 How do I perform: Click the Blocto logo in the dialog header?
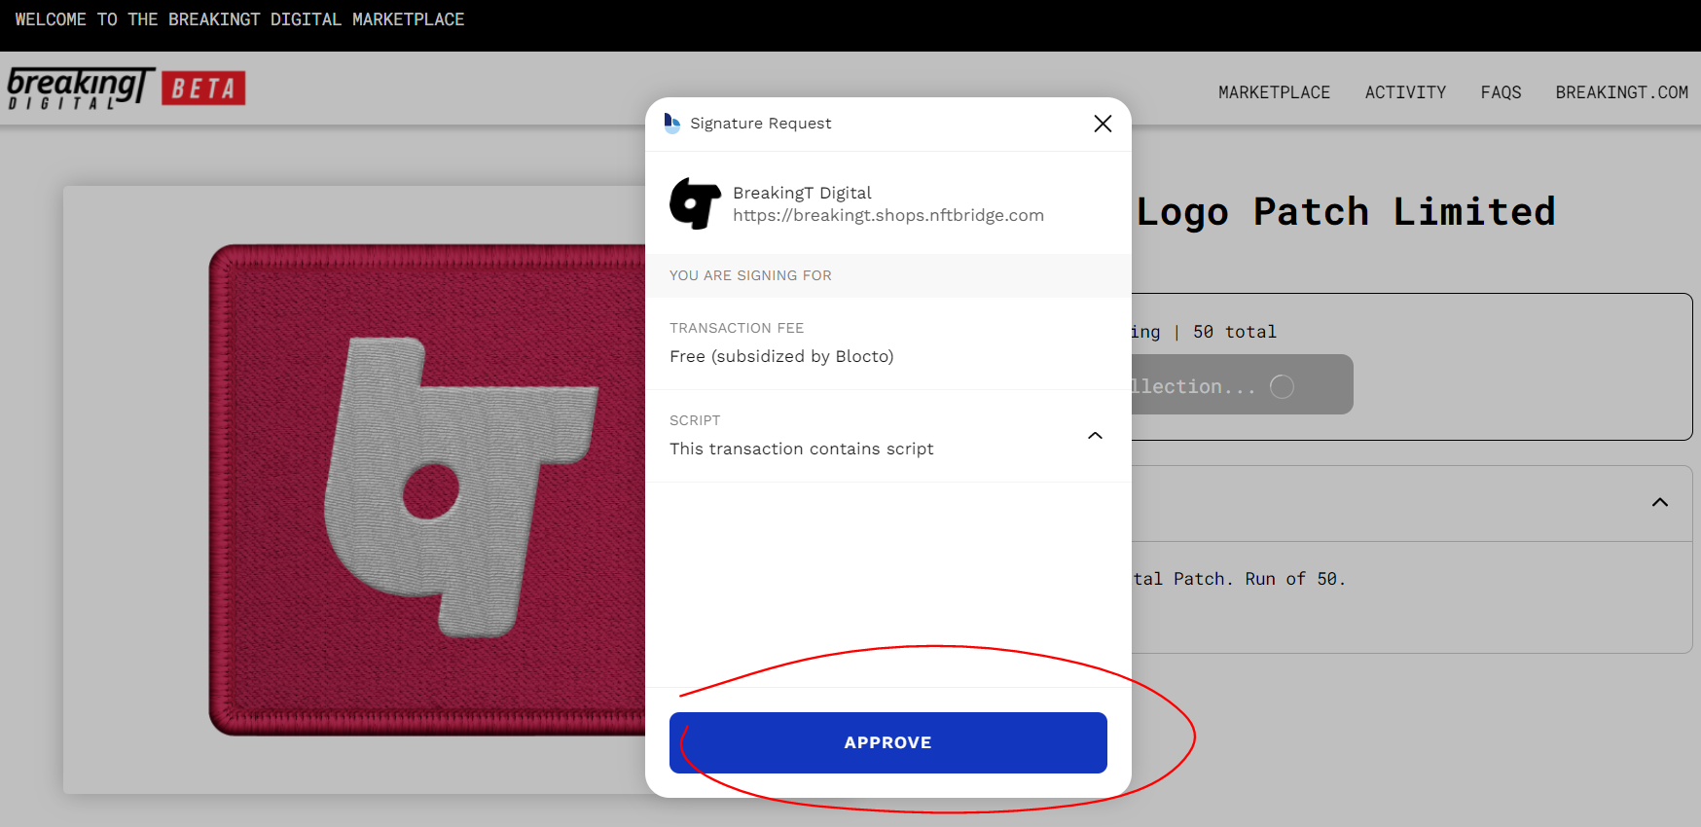(x=671, y=123)
